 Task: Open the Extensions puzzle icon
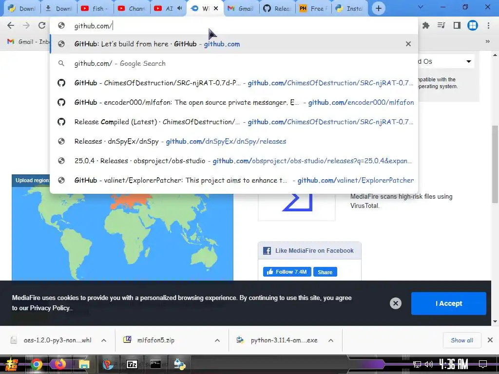[426, 25]
